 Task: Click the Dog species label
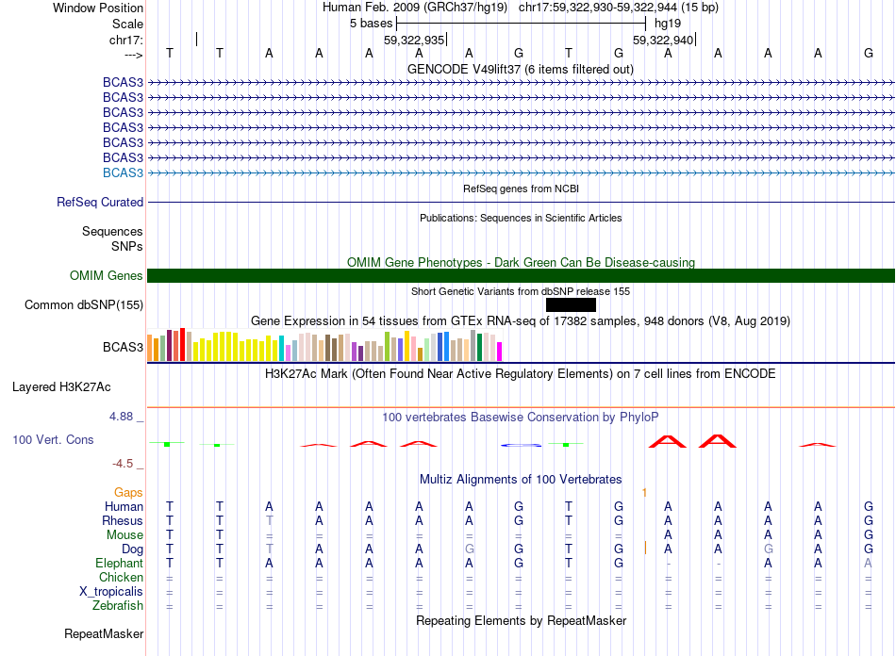coord(132,549)
